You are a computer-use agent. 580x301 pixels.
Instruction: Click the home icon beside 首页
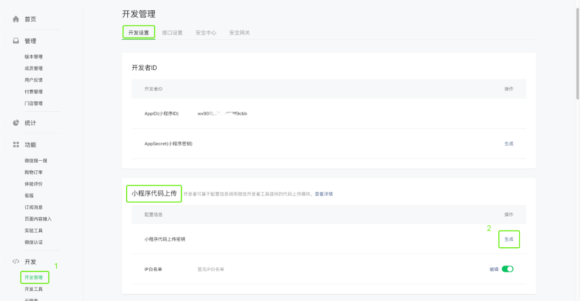tap(16, 19)
